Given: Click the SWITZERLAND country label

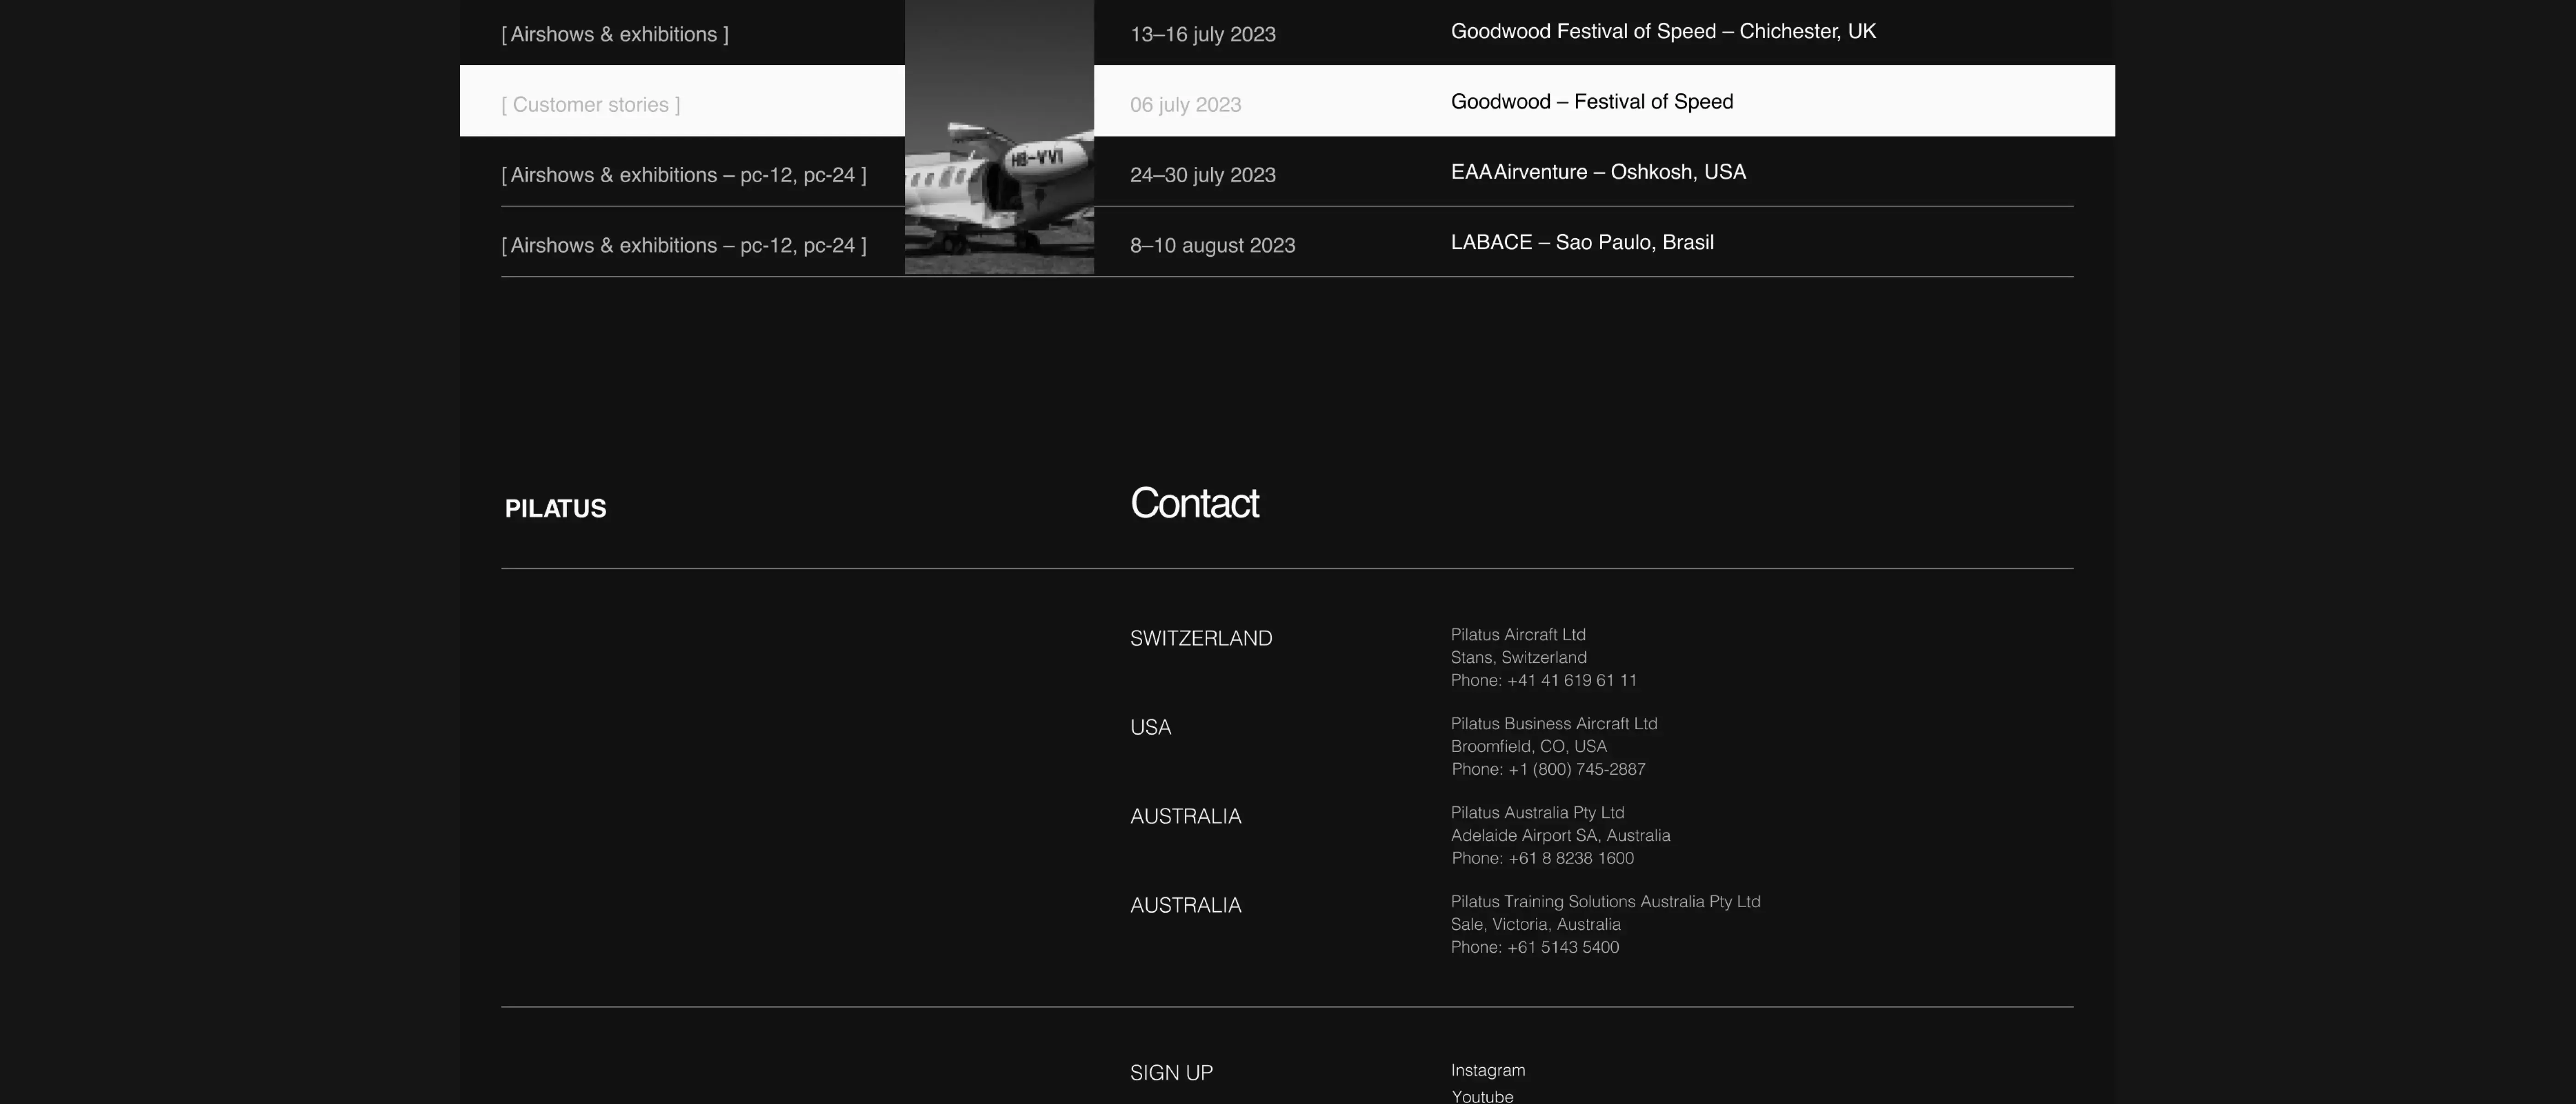Looking at the screenshot, I should click(x=1201, y=638).
